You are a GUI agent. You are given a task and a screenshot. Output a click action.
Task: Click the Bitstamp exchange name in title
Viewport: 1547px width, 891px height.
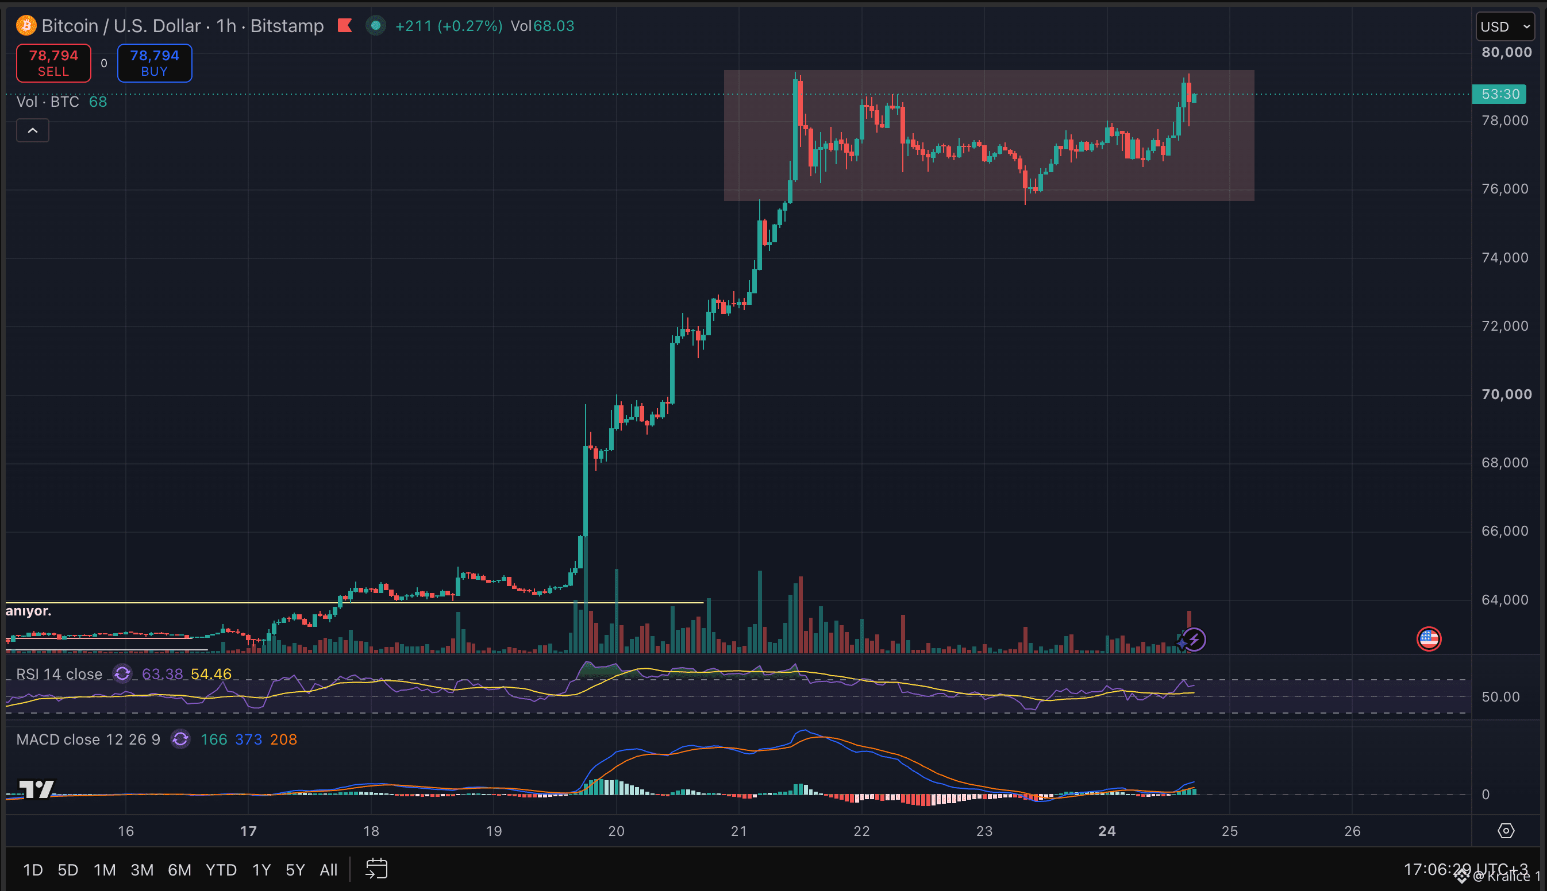pos(287,26)
